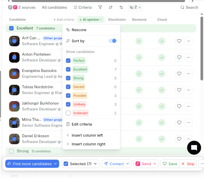Choose Insert column right

tap(91, 144)
